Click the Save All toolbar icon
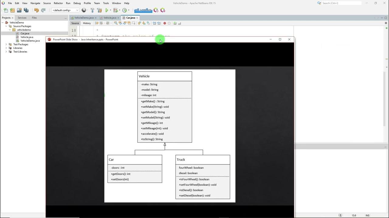The width and height of the screenshot is (389, 218). click(26, 10)
